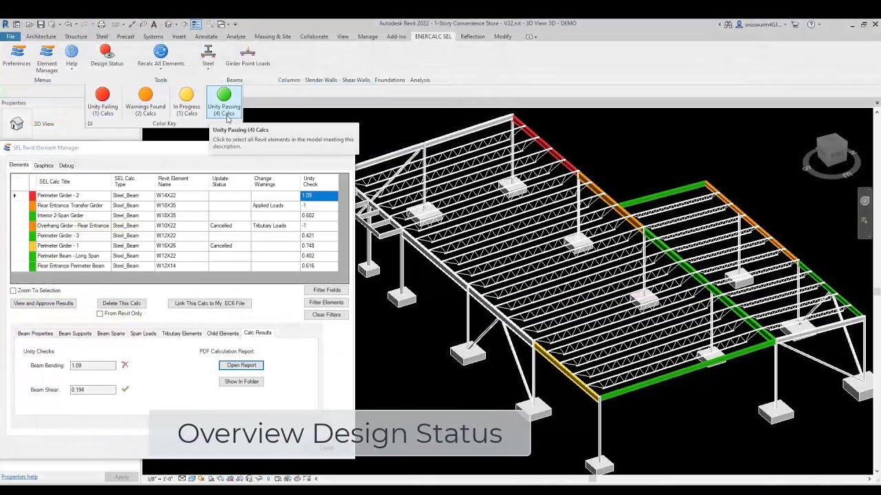The width and height of the screenshot is (881, 495).
Task: Open the Beam Properties tab
Action: pyautogui.click(x=35, y=333)
